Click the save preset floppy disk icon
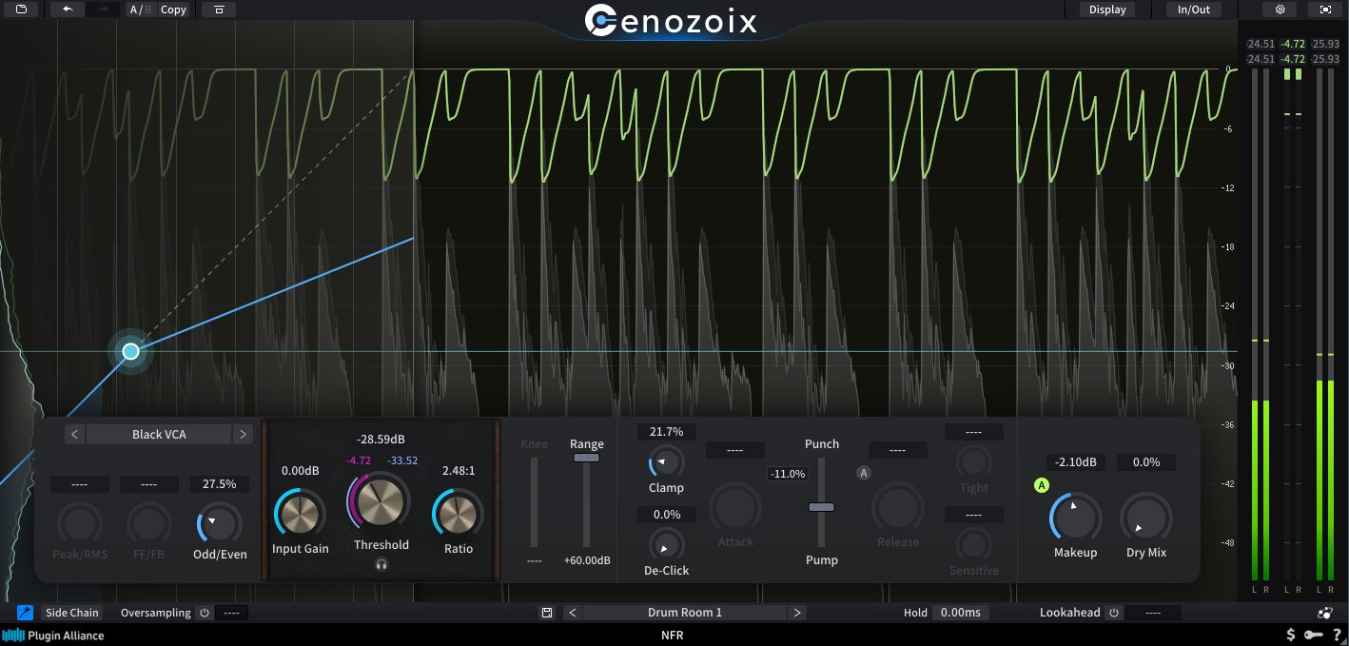 pos(547,613)
